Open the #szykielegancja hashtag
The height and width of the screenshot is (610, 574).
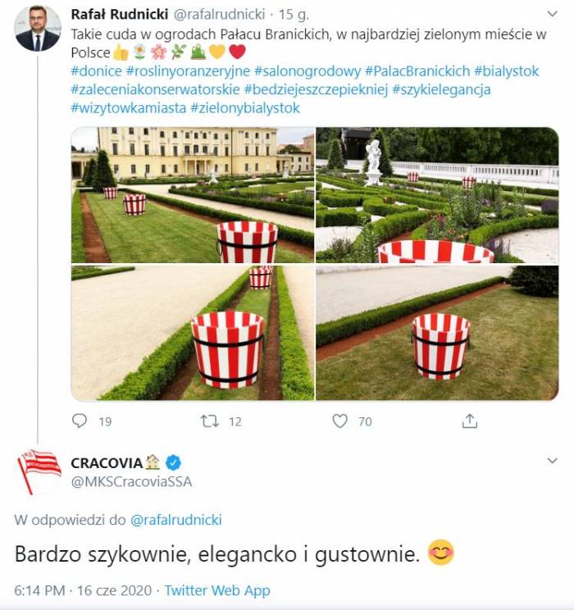(x=441, y=89)
